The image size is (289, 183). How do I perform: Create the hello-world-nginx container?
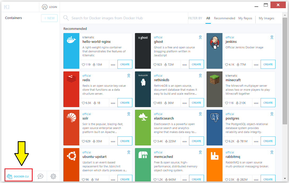tap(125, 64)
